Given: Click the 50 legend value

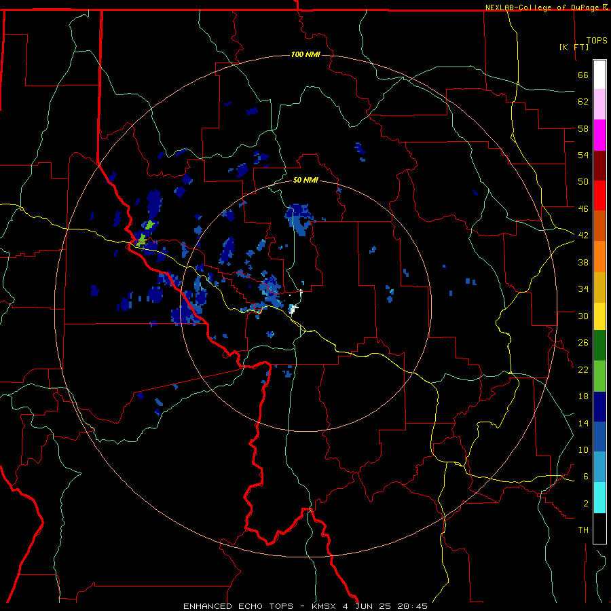Looking at the screenshot, I should [583, 182].
